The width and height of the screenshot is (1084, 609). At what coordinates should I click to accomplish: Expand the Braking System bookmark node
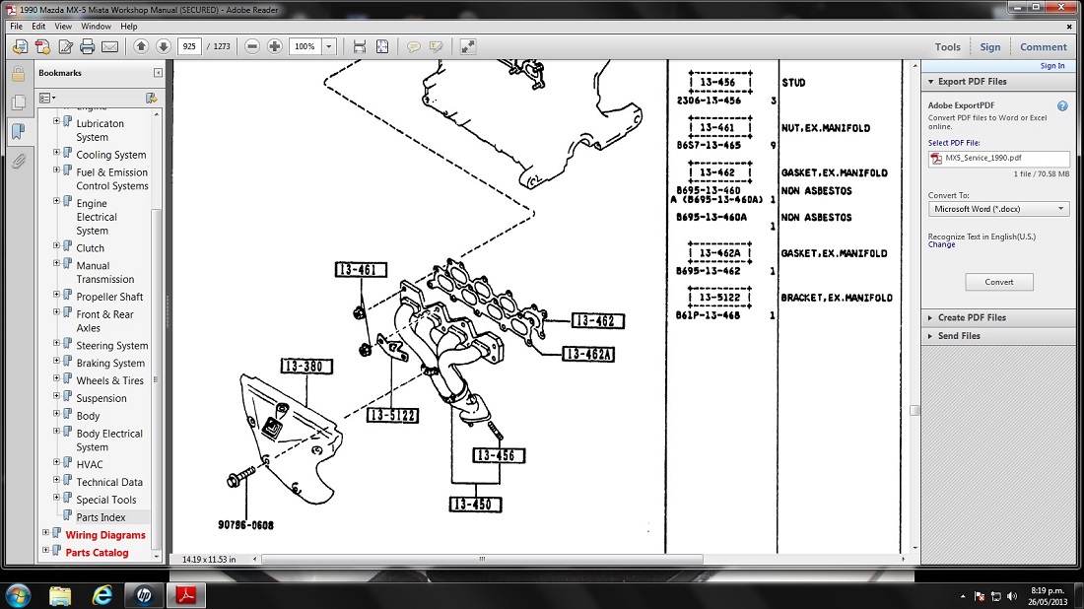click(57, 360)
